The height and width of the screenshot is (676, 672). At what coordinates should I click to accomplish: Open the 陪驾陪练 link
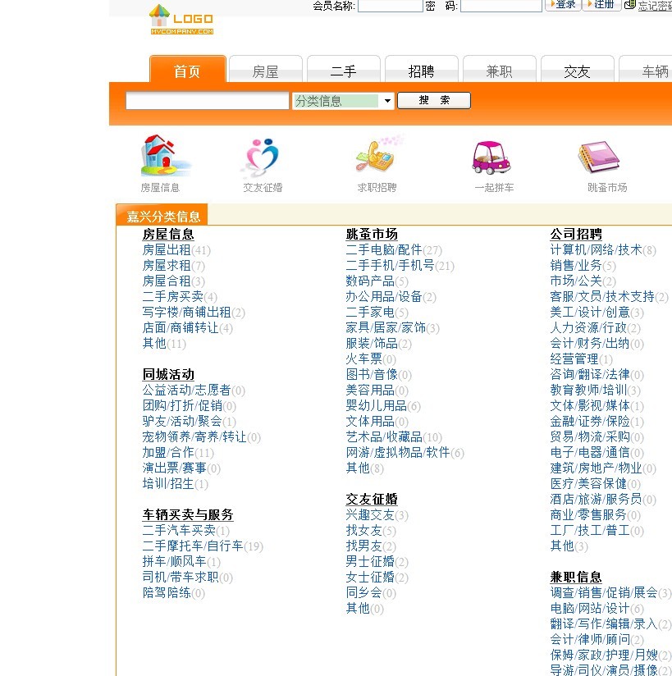click(x=167, y=592)
